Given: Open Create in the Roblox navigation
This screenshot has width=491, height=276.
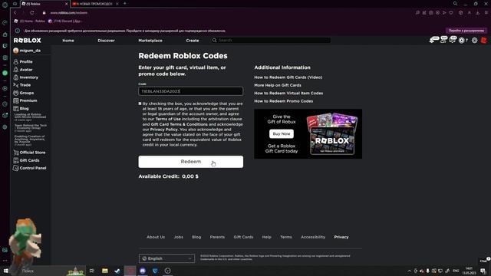Looking at the screenshot, I should (x=193, y=41).
